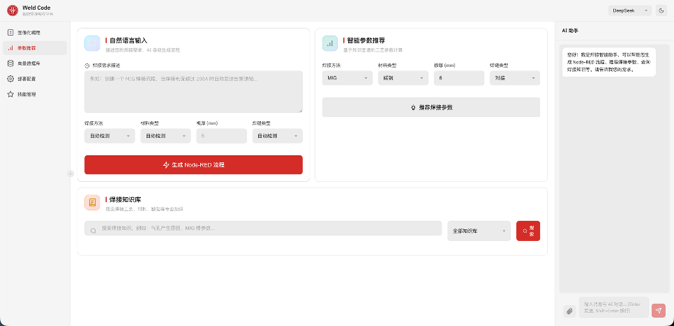The width and height of the screenshot is (674, 326).
Task: Click the 焊接知识库 orange book icon
Action: (92, 202)
